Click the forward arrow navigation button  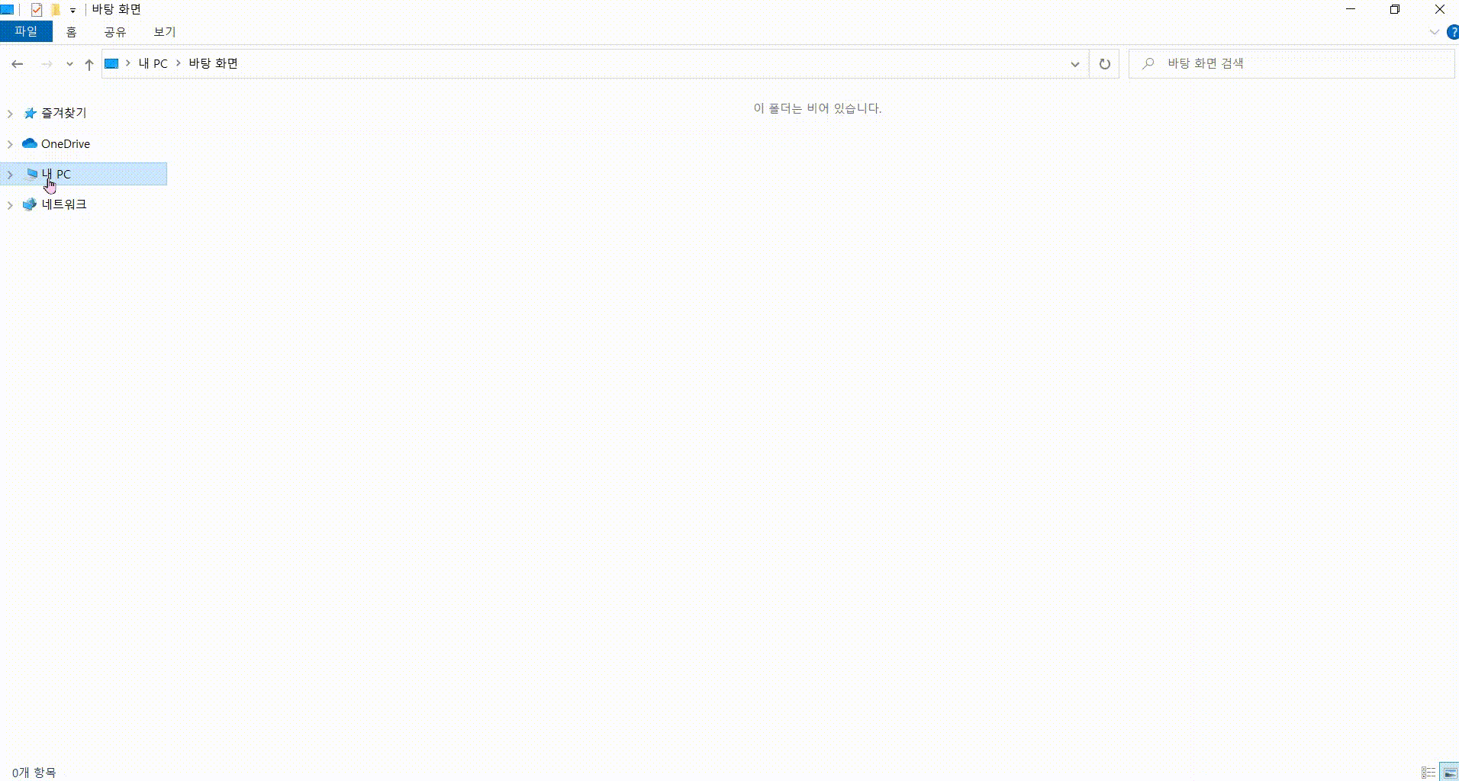click(x=47, y=64)
